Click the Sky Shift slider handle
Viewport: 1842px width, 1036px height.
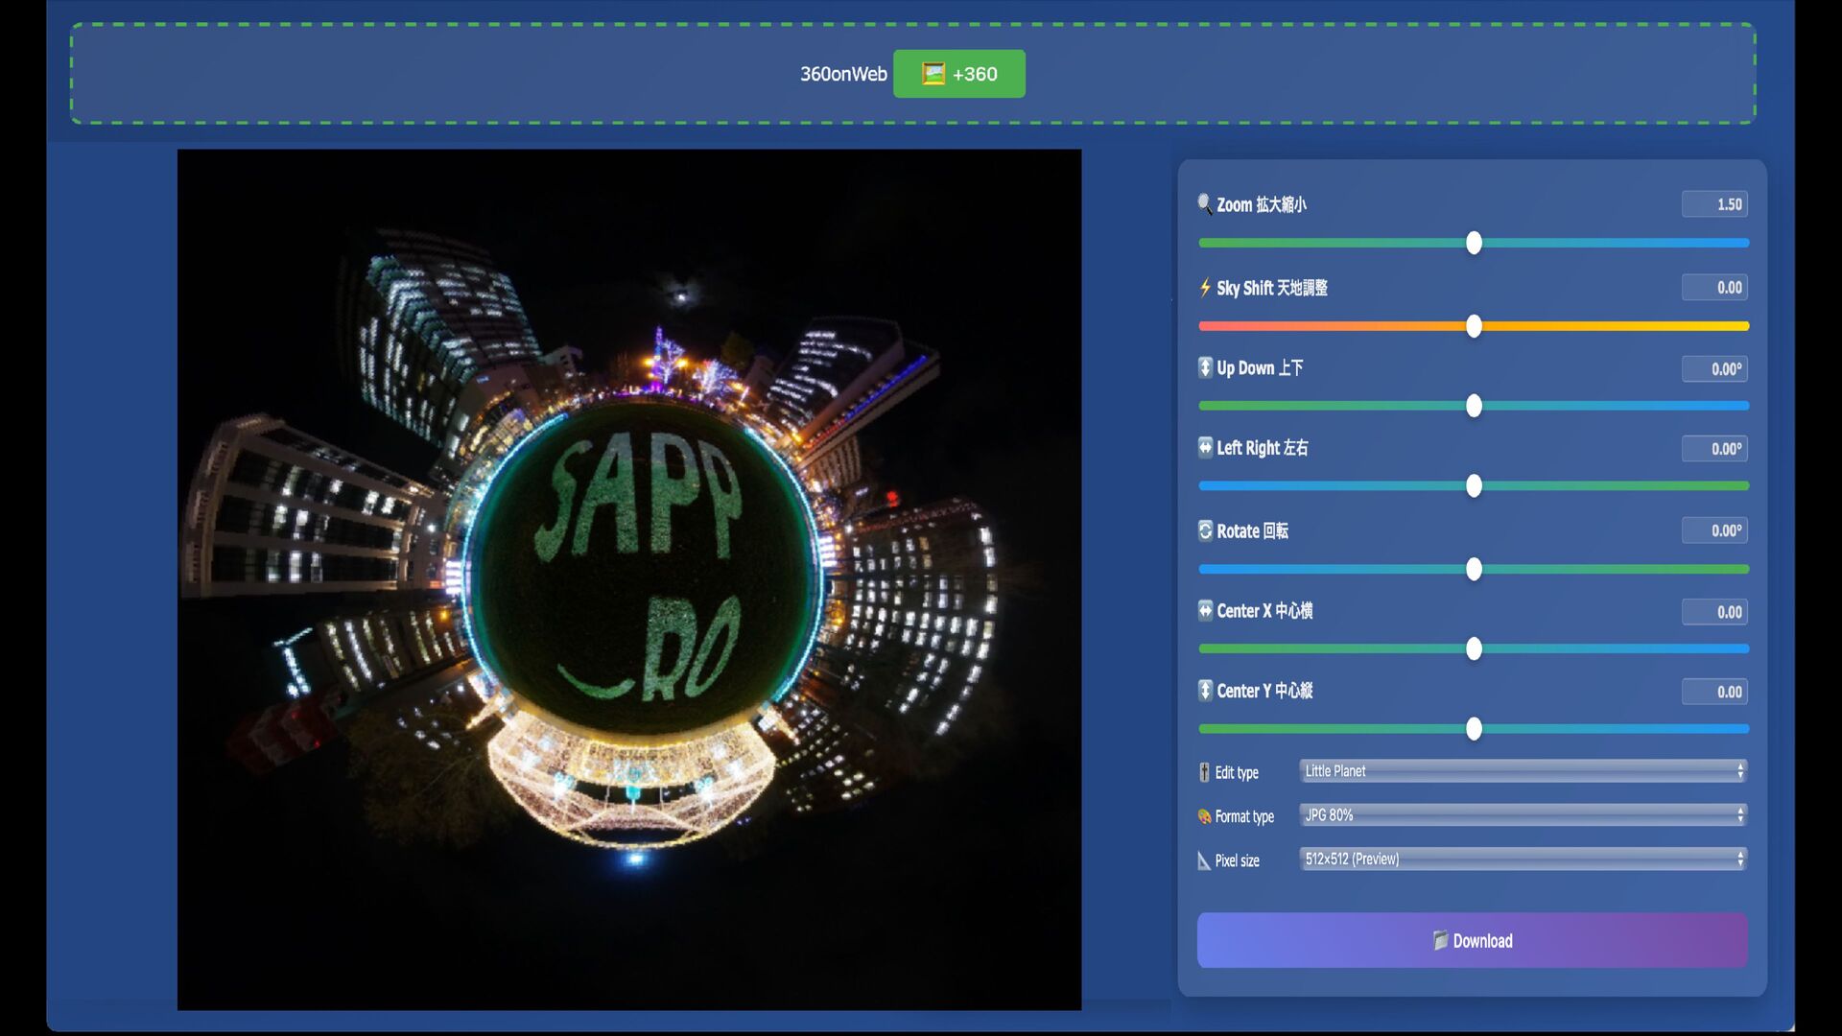1475,326
